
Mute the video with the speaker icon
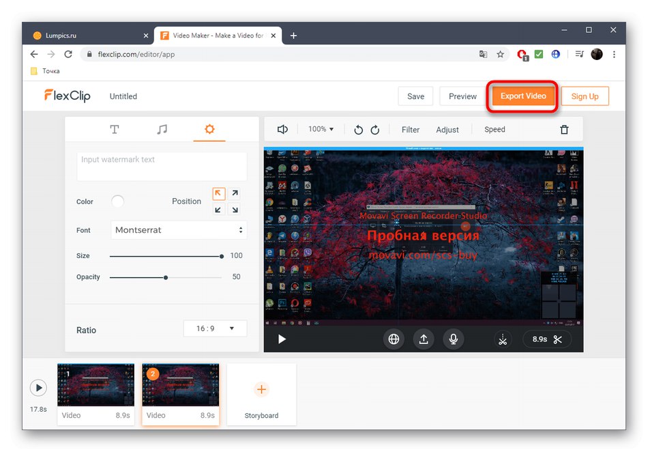(x=282, y=130)
